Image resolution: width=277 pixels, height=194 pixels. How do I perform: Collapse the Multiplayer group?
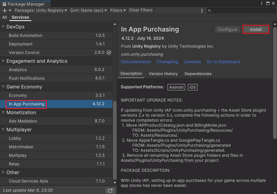[x=3, y=130]
